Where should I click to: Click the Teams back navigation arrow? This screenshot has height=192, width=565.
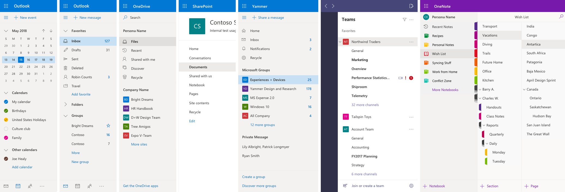coord(326,6)
